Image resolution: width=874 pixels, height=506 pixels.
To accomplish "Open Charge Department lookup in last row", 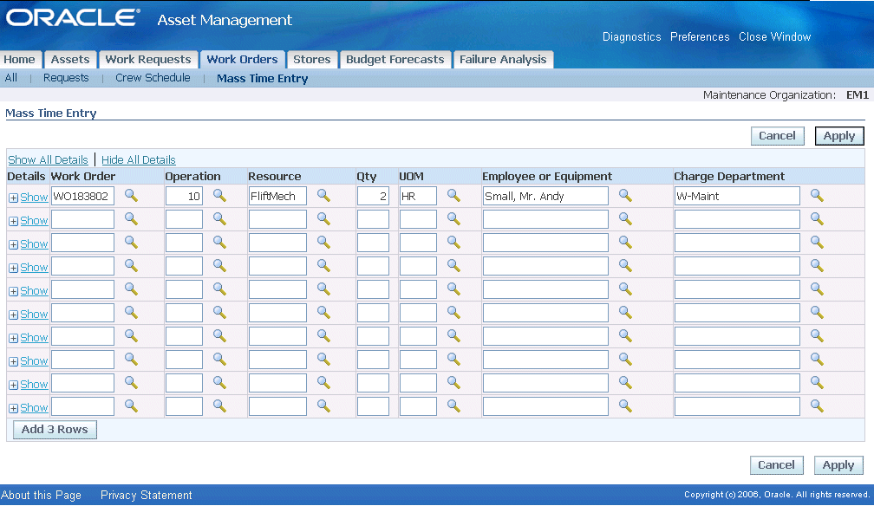I will (817, 406).
